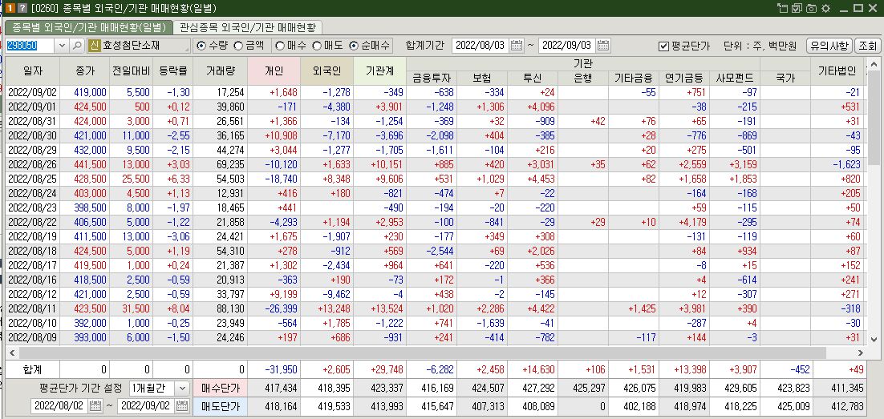Screen dimensions: 884x419
Task: Open calendar next to 2022/09/02 date
Action: tap(181, 405)
